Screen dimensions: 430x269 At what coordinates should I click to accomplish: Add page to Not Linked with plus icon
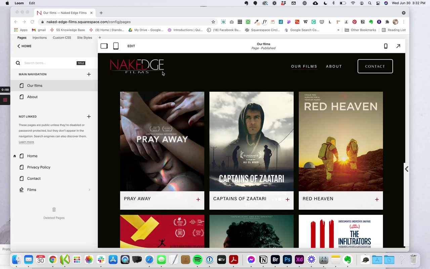[x=89, y=116]
